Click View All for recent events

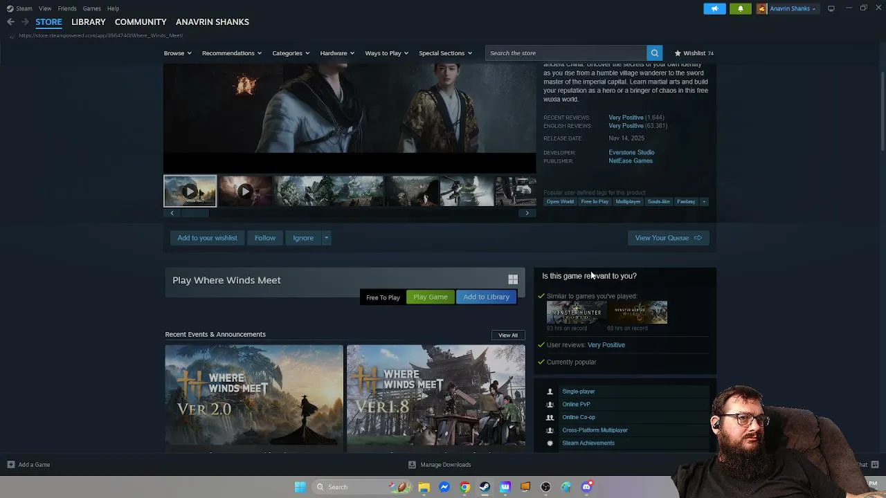click(x=508, y=335)
